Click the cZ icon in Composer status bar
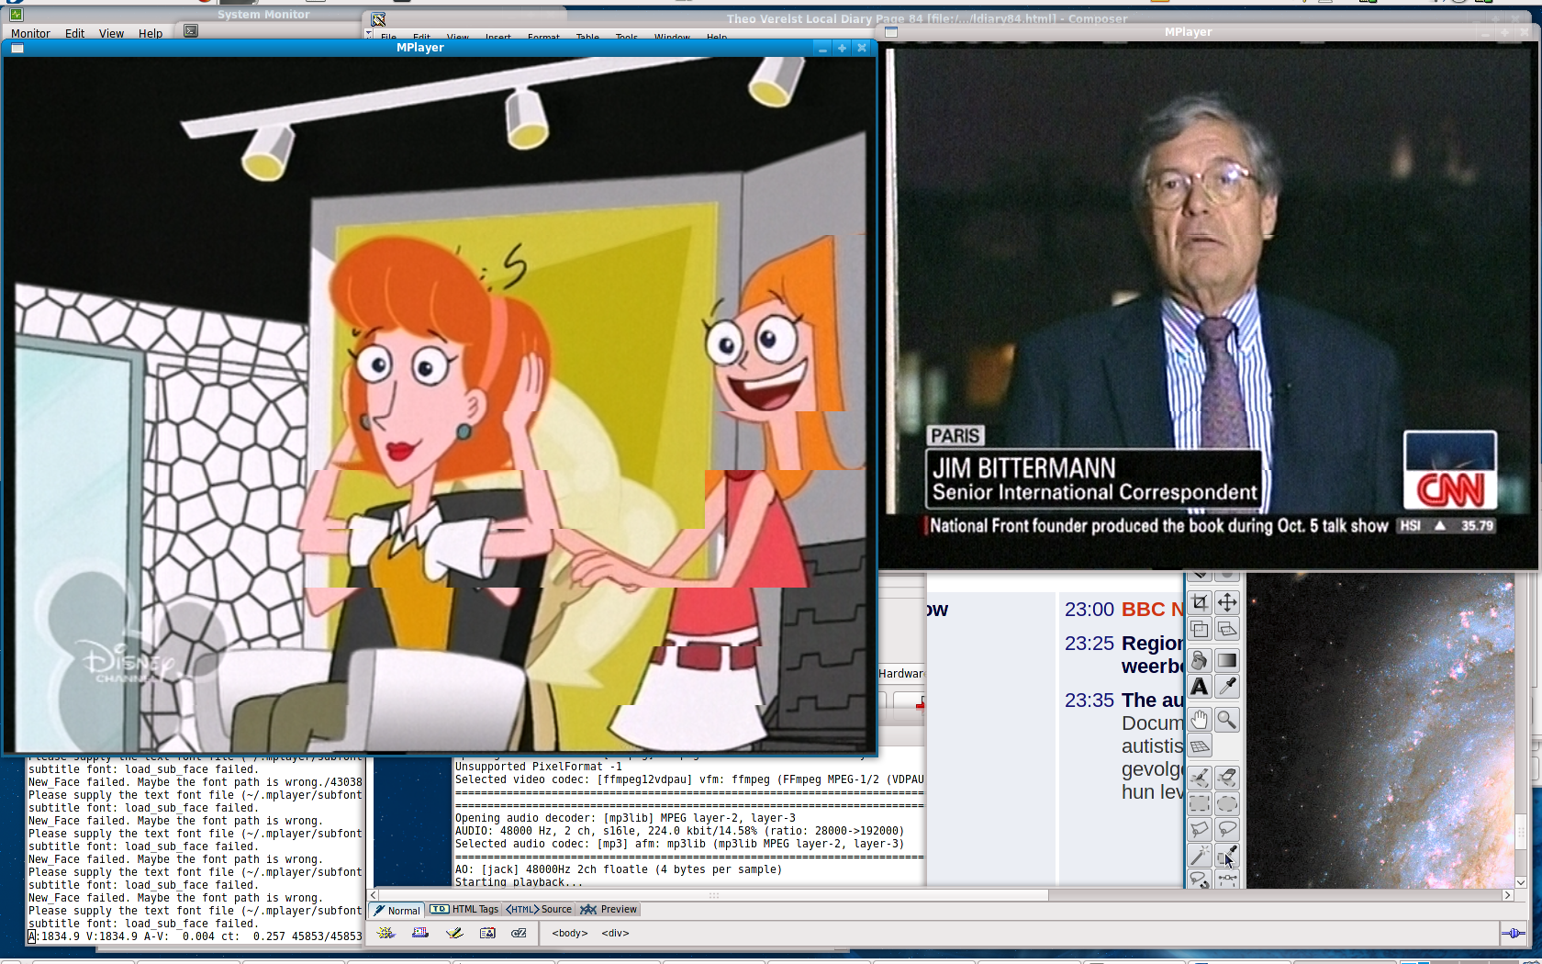1542x964 pixels. (519, 933)
